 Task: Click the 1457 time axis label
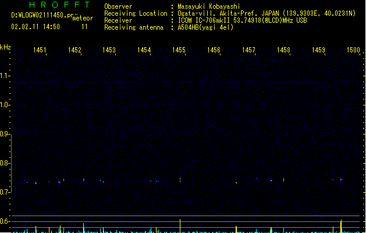click(248, 50)
